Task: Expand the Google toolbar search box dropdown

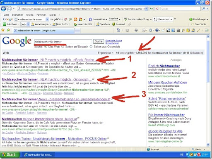Action: (x=47, y=19)
